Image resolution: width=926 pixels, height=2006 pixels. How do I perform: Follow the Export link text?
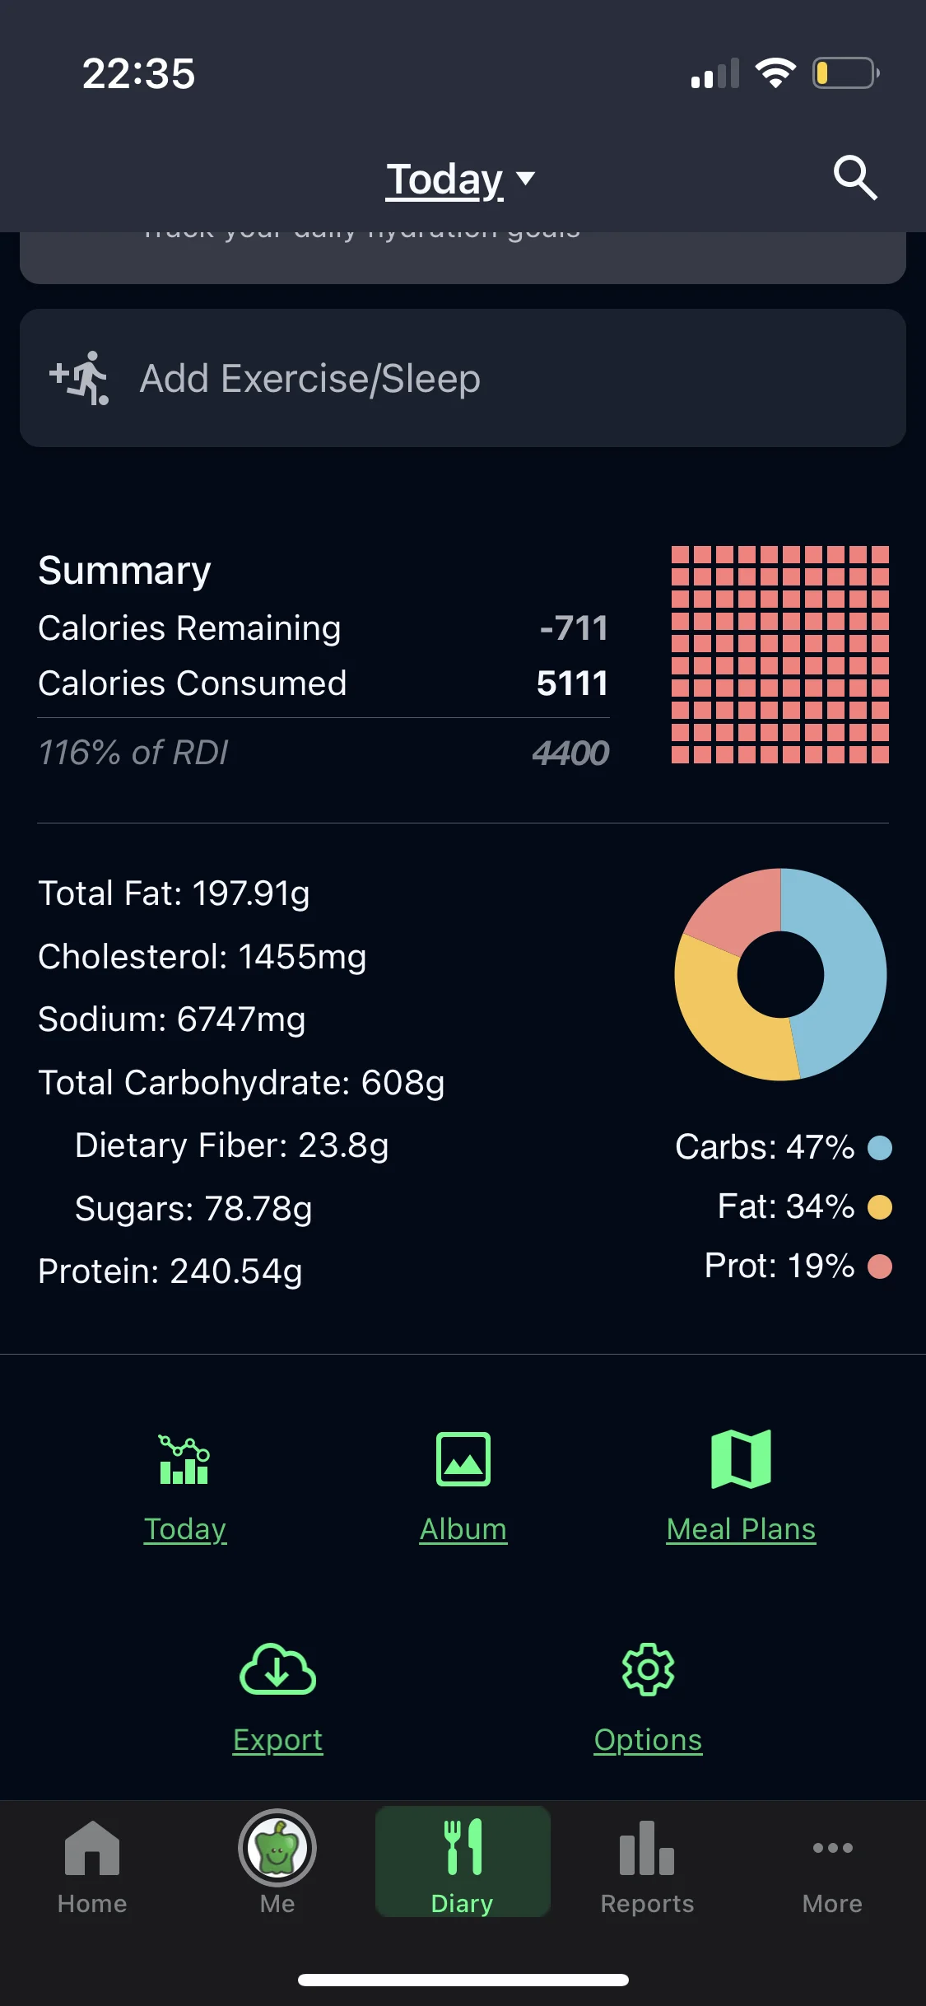(277, 1740)
